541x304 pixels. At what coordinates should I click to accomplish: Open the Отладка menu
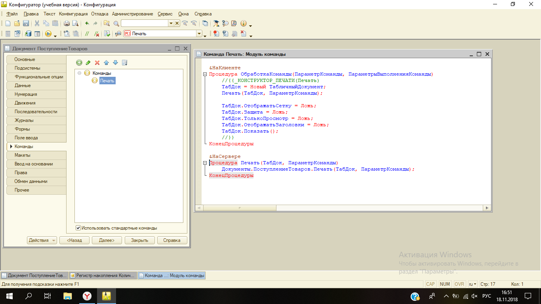pos(100,14)
